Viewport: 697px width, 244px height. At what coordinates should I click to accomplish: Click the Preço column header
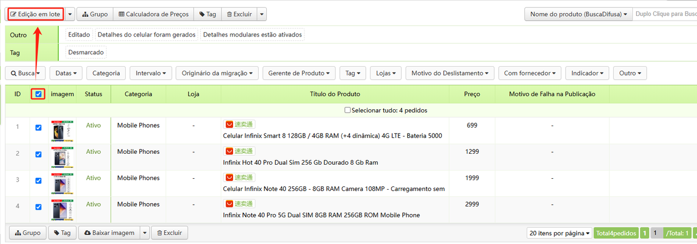click(x=472, y=94)
